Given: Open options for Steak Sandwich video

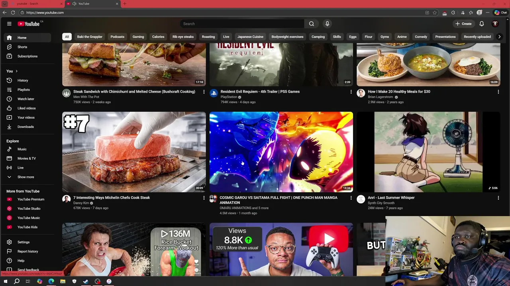Looking at the screenshot, I should tap(204, 92).
